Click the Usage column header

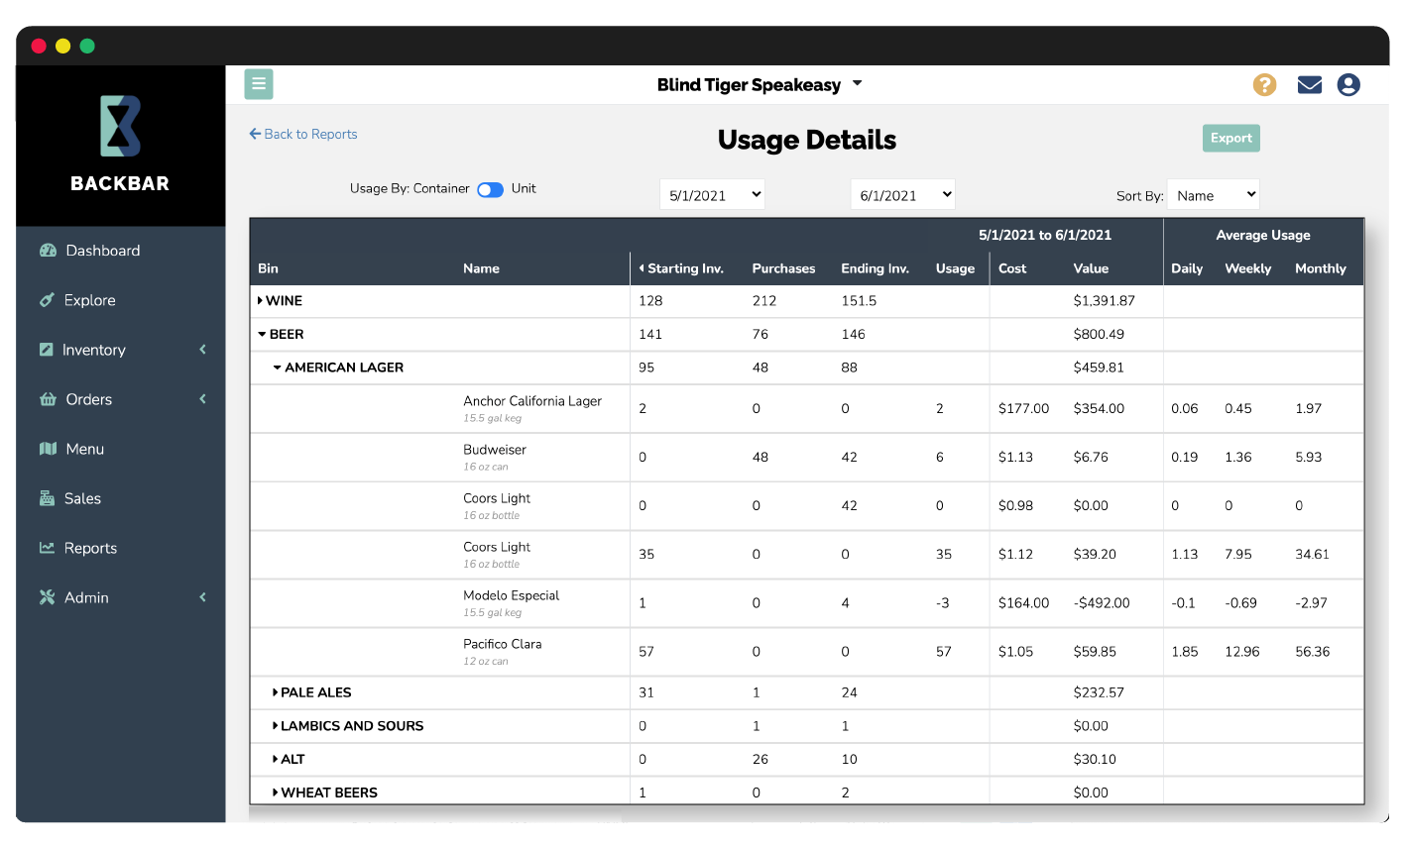pyautogui.click(x=955, y=268)
